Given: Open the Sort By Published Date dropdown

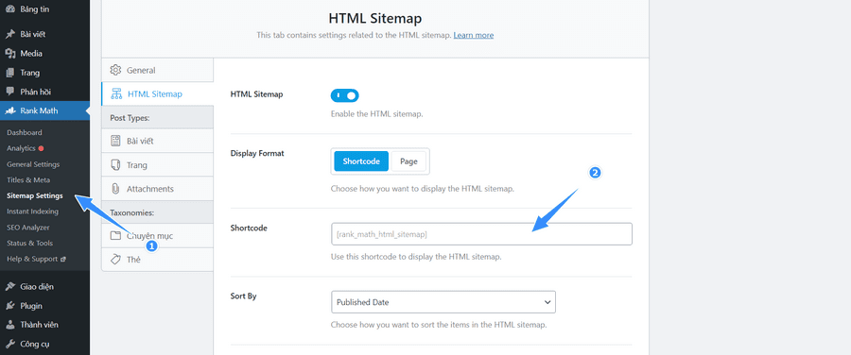Looking at the screenshot, I should pos(443,302).
